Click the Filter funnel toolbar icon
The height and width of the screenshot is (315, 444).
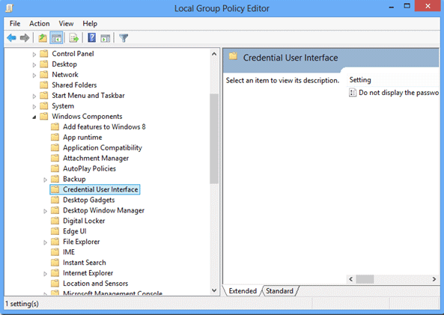124,37
